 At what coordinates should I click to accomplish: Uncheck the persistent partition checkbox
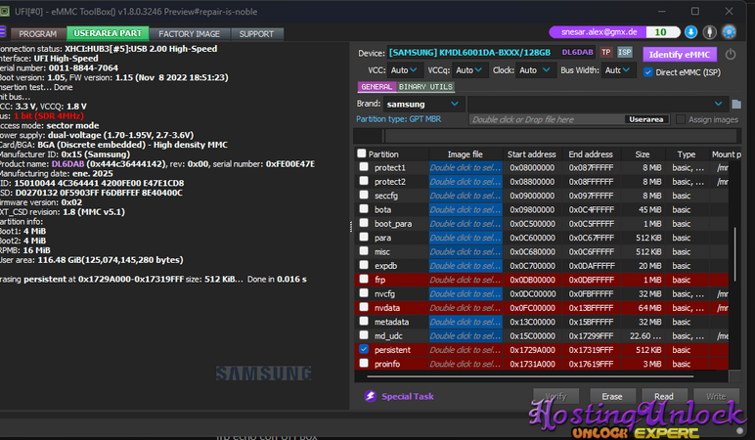click(364, 349)
